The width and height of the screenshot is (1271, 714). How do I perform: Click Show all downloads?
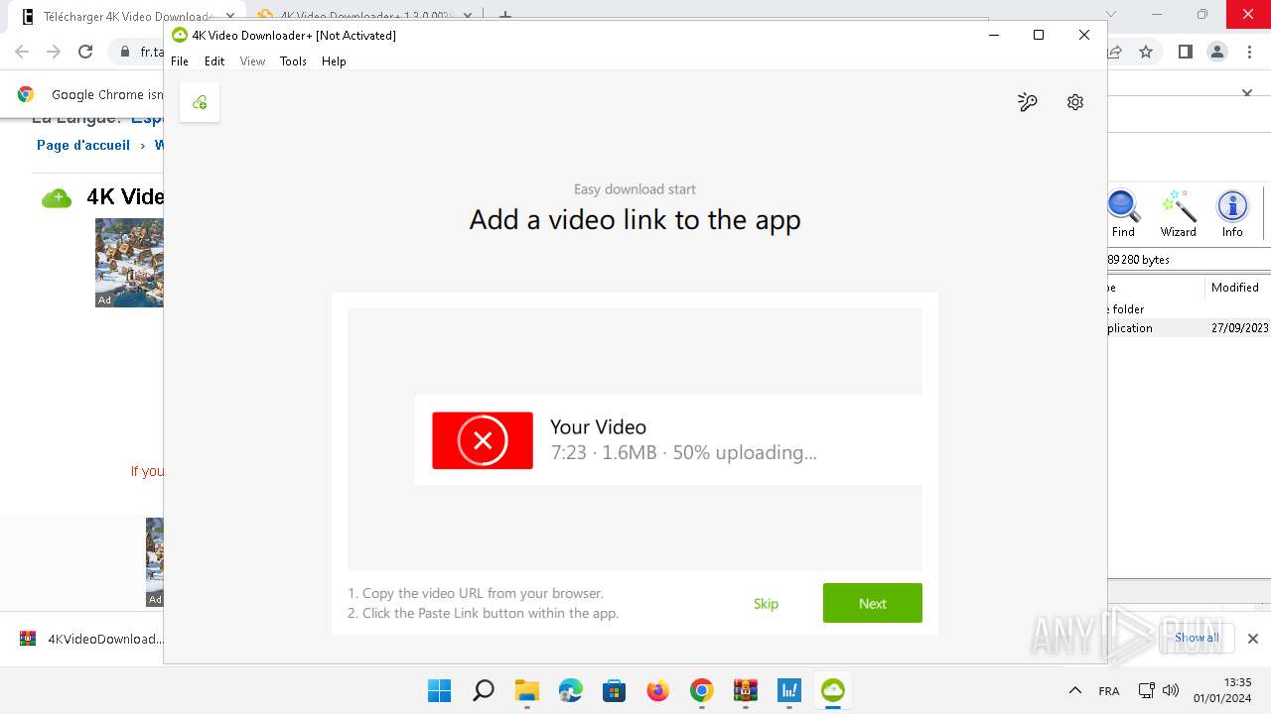1197,638
